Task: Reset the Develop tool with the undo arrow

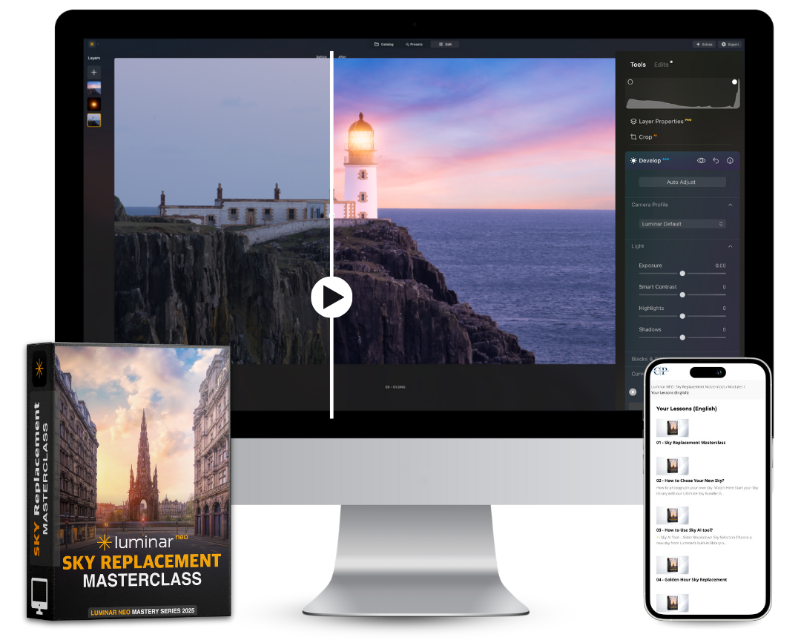Action: pos(716,160)
